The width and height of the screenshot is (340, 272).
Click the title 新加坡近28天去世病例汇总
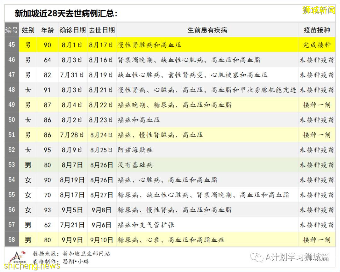point(66,14)
